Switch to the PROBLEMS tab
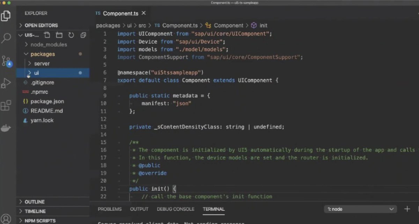This screenshot has width=419, height=224. (x=110, y=209)
